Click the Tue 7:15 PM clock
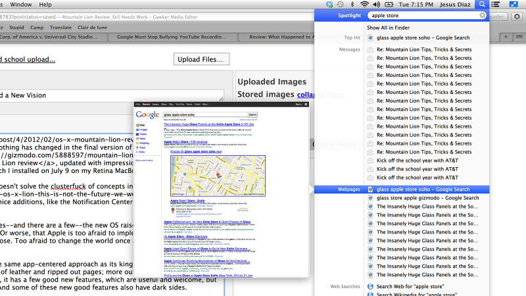This screenshot has width=526, height=296. pyautogui.click(x=416, y=5)
